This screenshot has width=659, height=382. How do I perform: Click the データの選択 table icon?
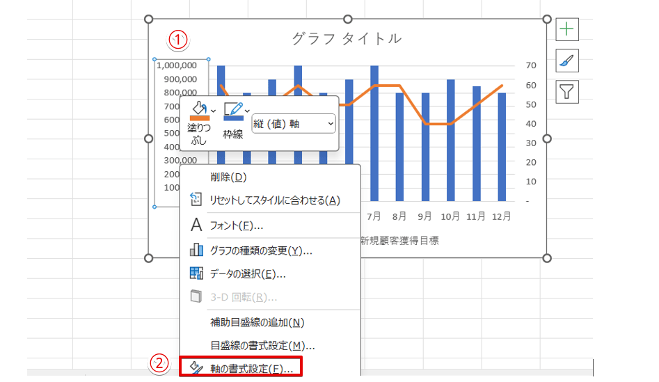tap(196, 273)
